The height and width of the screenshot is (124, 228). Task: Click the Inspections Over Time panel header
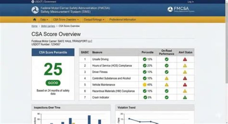coord(71,108)
